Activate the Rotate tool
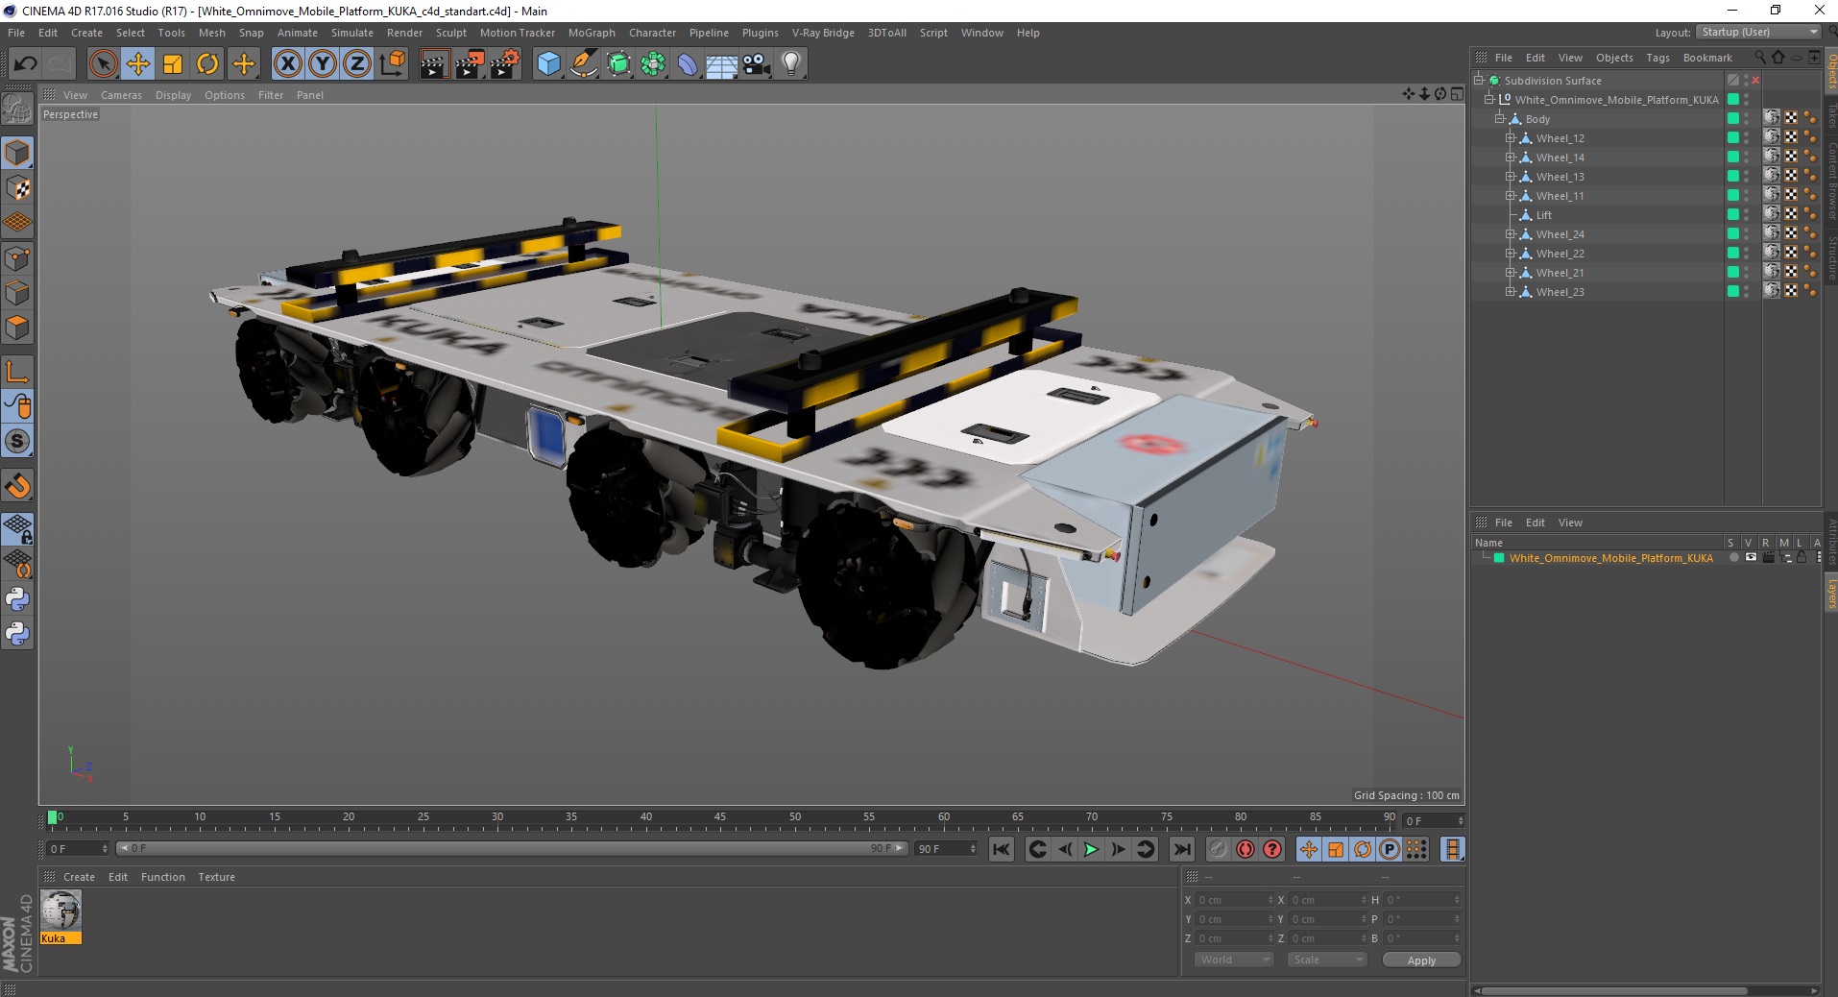Screen dimensions: 1838x997 207,64
